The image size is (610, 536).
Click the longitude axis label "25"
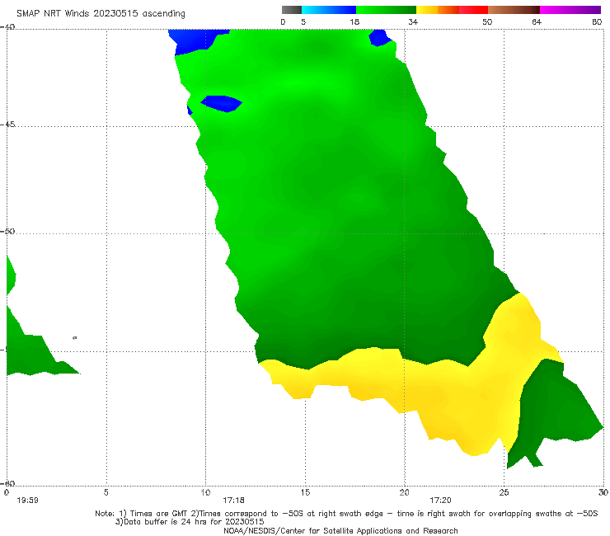point(504,493)
